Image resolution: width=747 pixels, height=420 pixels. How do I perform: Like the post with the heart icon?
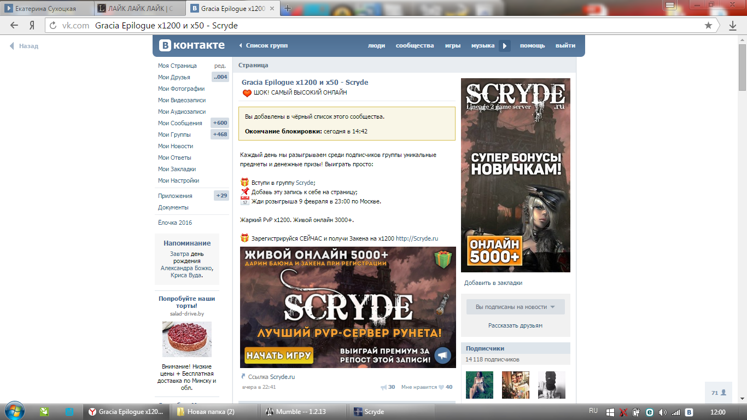pos(441,387)
